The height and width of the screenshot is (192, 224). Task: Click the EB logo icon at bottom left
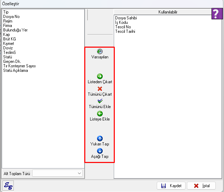(x=8, y=186)
